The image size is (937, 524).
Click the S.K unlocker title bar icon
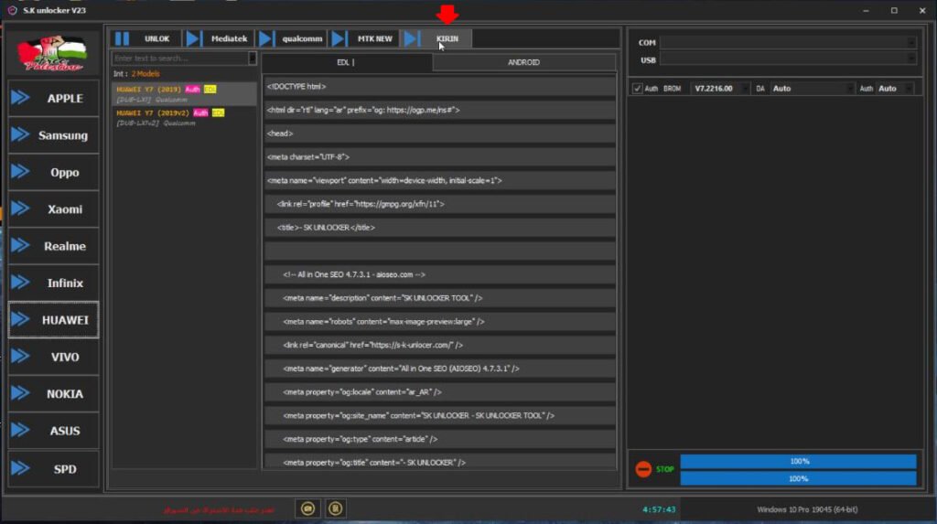(x=12, y=10)
